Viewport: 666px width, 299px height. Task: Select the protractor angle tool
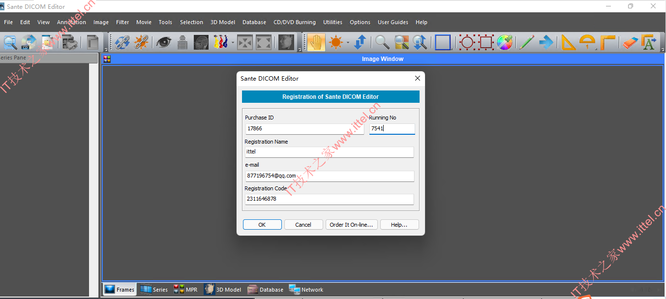[587, 42]
